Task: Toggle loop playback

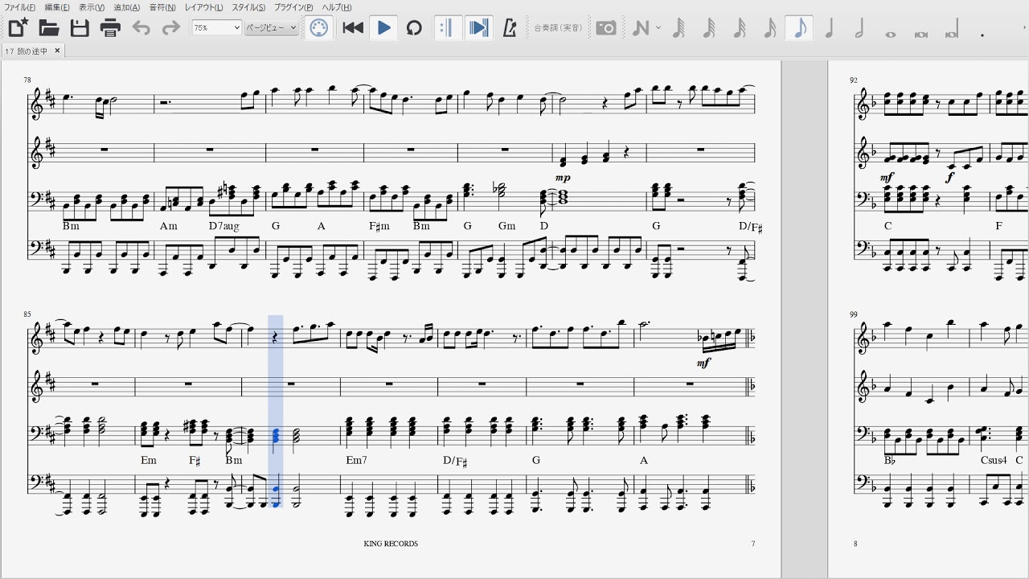Action: (x=414, y=28)
